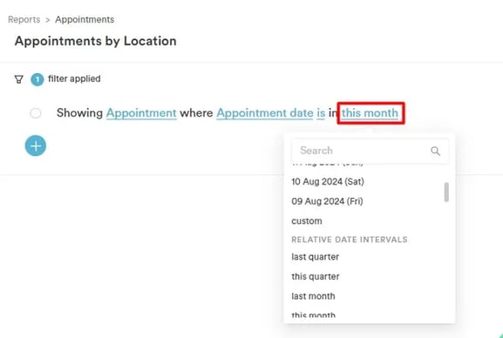The width and height of the screenshot is (503, 338).
Task: Focus the Search input field
Action: (370, 151)
